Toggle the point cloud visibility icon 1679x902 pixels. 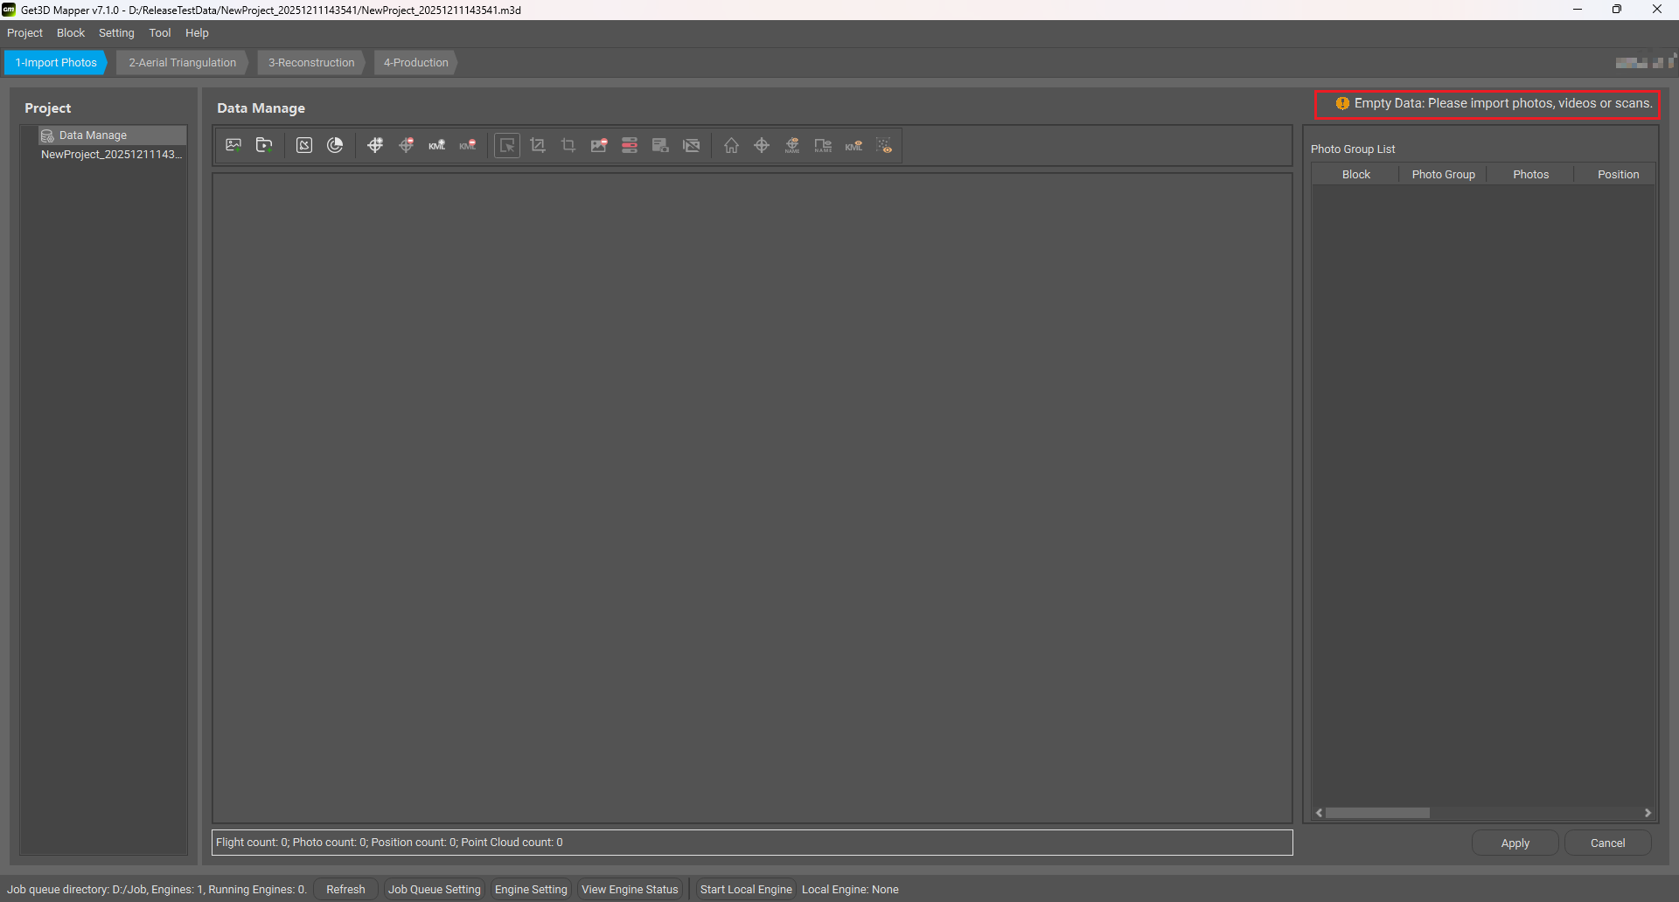(884, 145)
